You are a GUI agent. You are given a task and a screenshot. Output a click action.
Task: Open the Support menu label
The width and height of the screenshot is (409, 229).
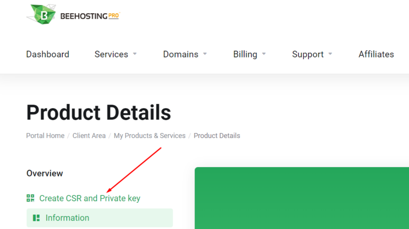pos(308,54)
